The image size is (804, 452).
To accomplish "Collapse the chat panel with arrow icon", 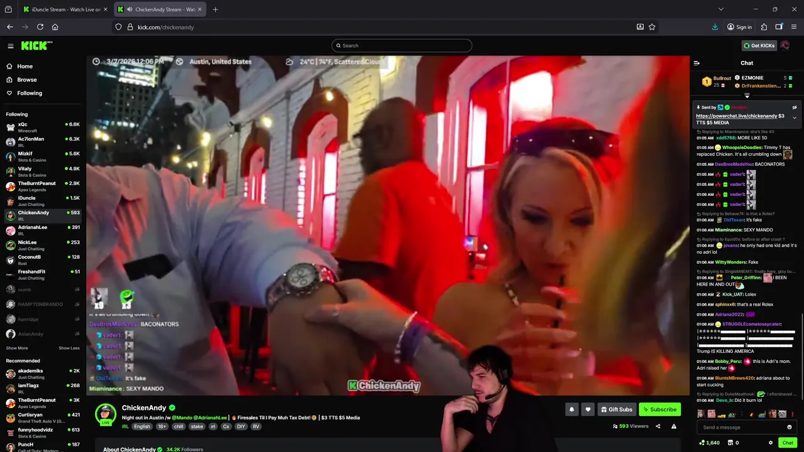I will coord(697,63).
